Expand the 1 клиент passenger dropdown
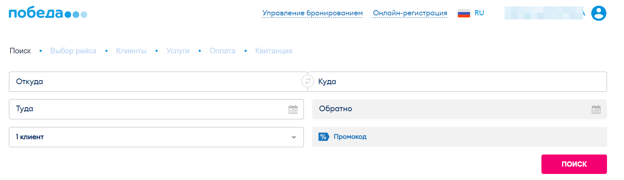The width and height of the screenshot is (624, 180). pos(156,137)
